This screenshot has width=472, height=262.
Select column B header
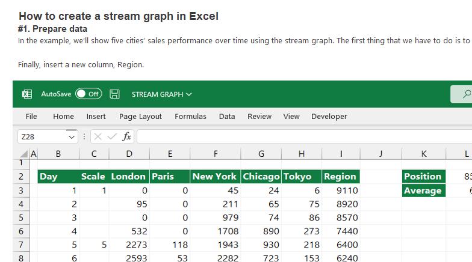point(58,154)
